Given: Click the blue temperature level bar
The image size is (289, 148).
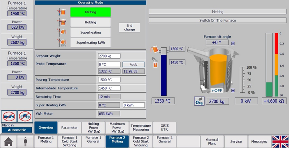Looking at the screenshot, I should (x=163, y=74).
